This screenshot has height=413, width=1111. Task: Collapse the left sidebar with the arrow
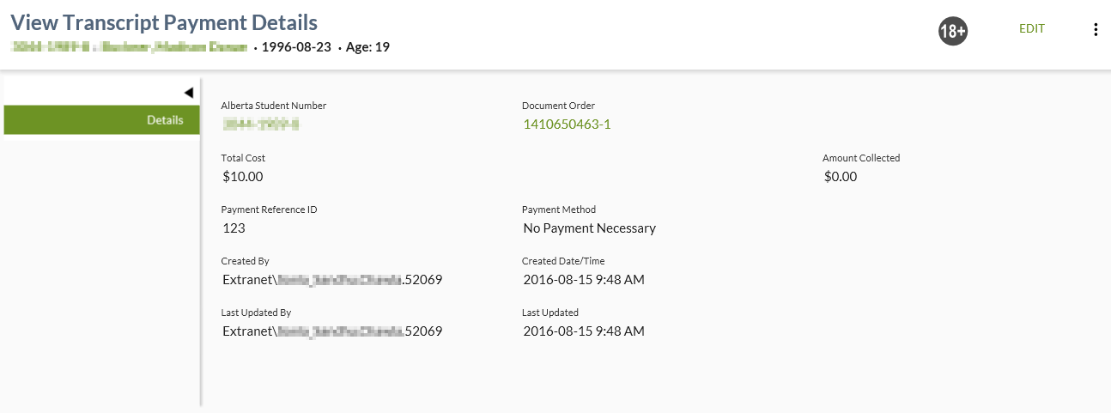click(188, 92)
